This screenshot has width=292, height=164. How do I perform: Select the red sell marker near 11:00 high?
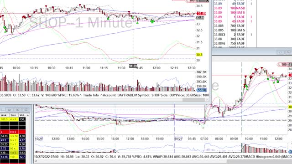coord(80,5)
